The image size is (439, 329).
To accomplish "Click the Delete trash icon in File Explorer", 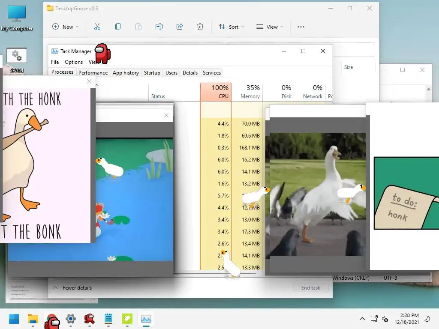I will 200,27.
